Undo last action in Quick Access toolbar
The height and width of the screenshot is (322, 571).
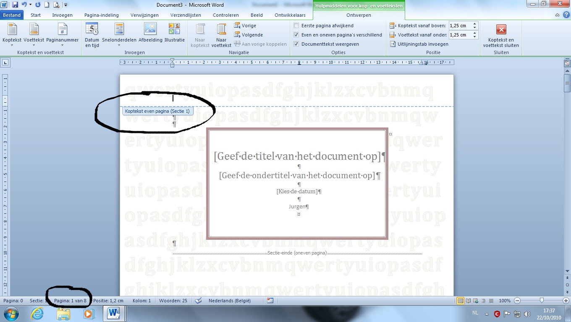(x=24, y=5)
